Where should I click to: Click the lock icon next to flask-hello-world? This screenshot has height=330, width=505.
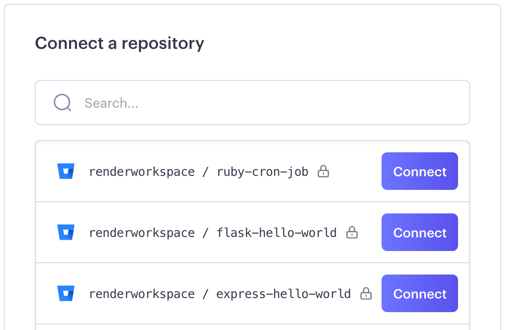coord(352,232)
